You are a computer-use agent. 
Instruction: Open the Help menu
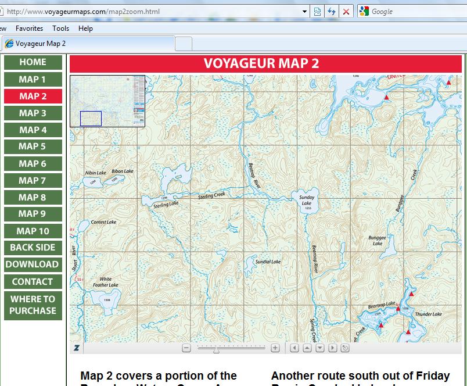85,28
